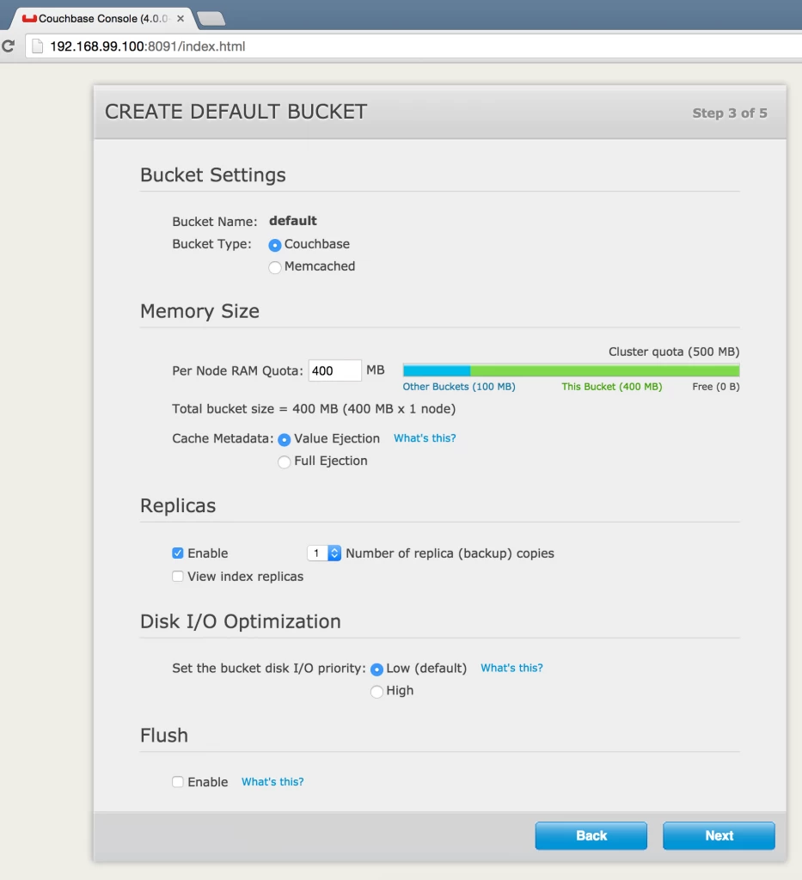Click the Couchbase logo on the browser tab
The width and height of the screenshot is (802, 880).
tap(29, 19)
